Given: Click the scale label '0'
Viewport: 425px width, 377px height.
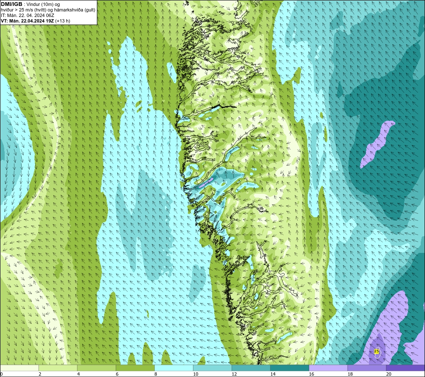Looking at the screenshot, I should click(x=2, y=374).
